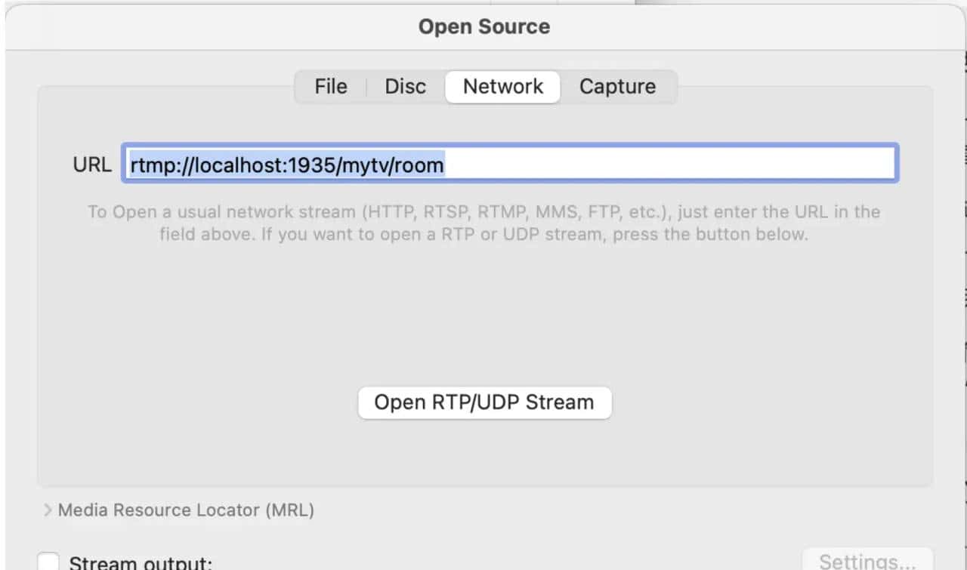Place cursor after "room" in the URL

point(445,165)
